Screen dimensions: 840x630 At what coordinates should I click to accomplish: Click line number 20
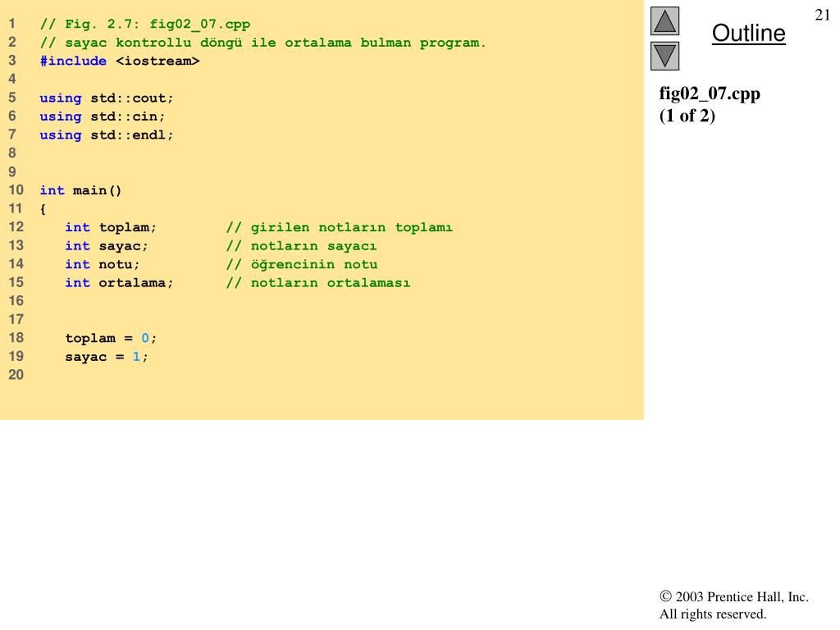tap(16, 374)
